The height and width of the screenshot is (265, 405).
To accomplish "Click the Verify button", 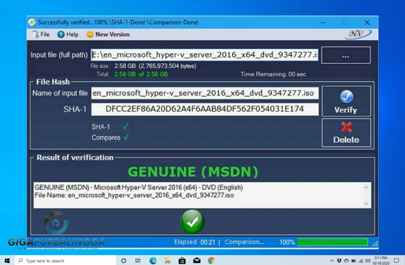I will pos(346,101).
